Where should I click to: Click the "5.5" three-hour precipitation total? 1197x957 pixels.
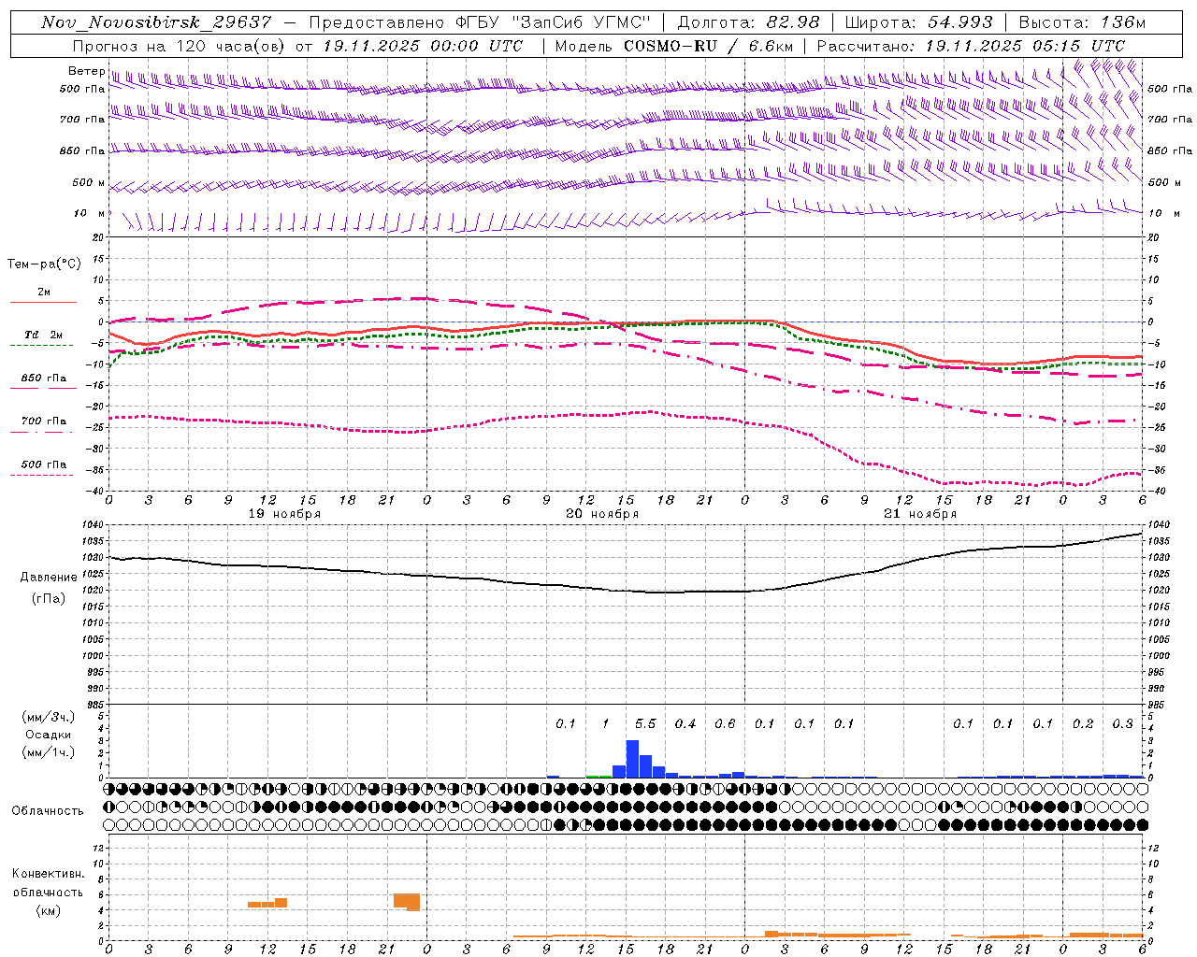point(645,724)
